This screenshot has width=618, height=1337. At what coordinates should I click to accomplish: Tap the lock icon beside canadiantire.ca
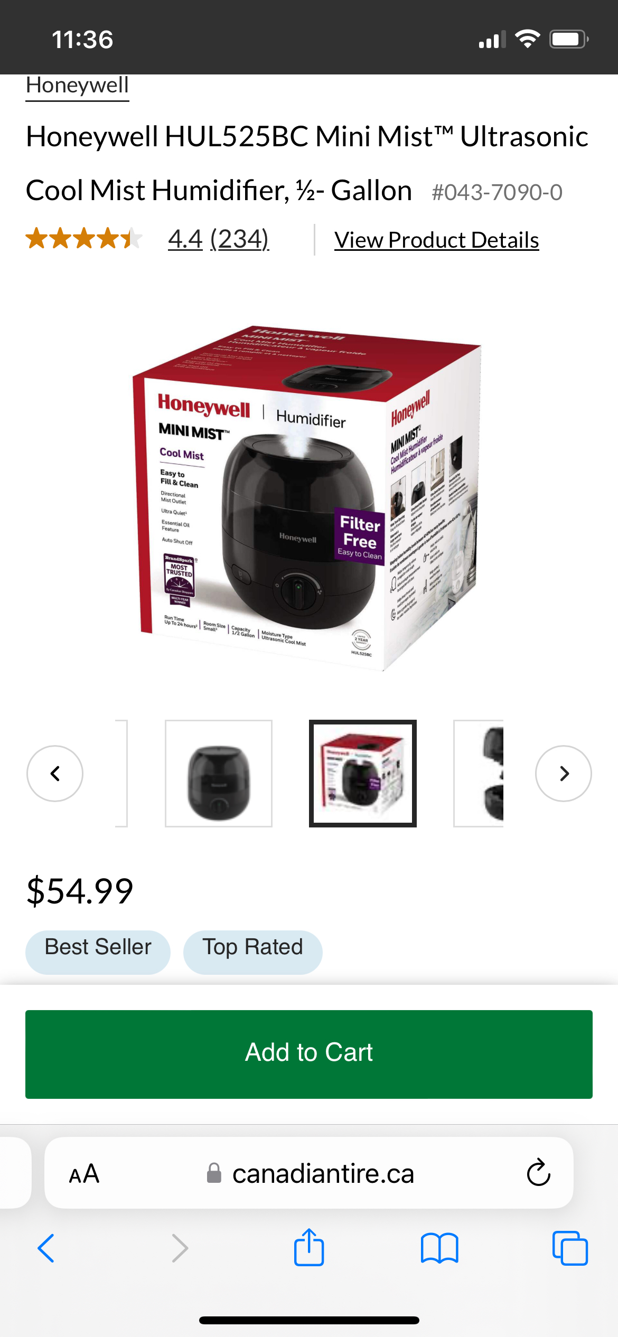(x=214, y=1173)
